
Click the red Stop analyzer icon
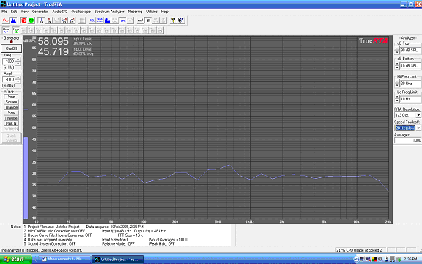[x=23, y=21]
